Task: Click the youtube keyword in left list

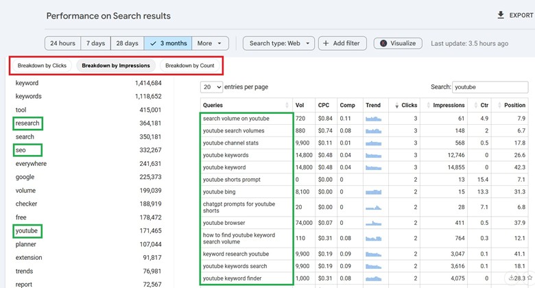Action: 27,231
